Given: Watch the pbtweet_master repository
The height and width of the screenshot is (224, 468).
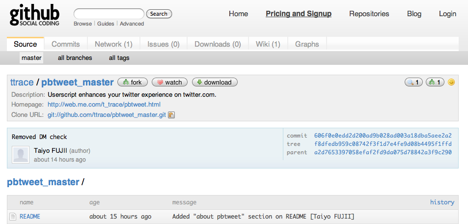Looking at the screenshot, I should tap(169, 82).
